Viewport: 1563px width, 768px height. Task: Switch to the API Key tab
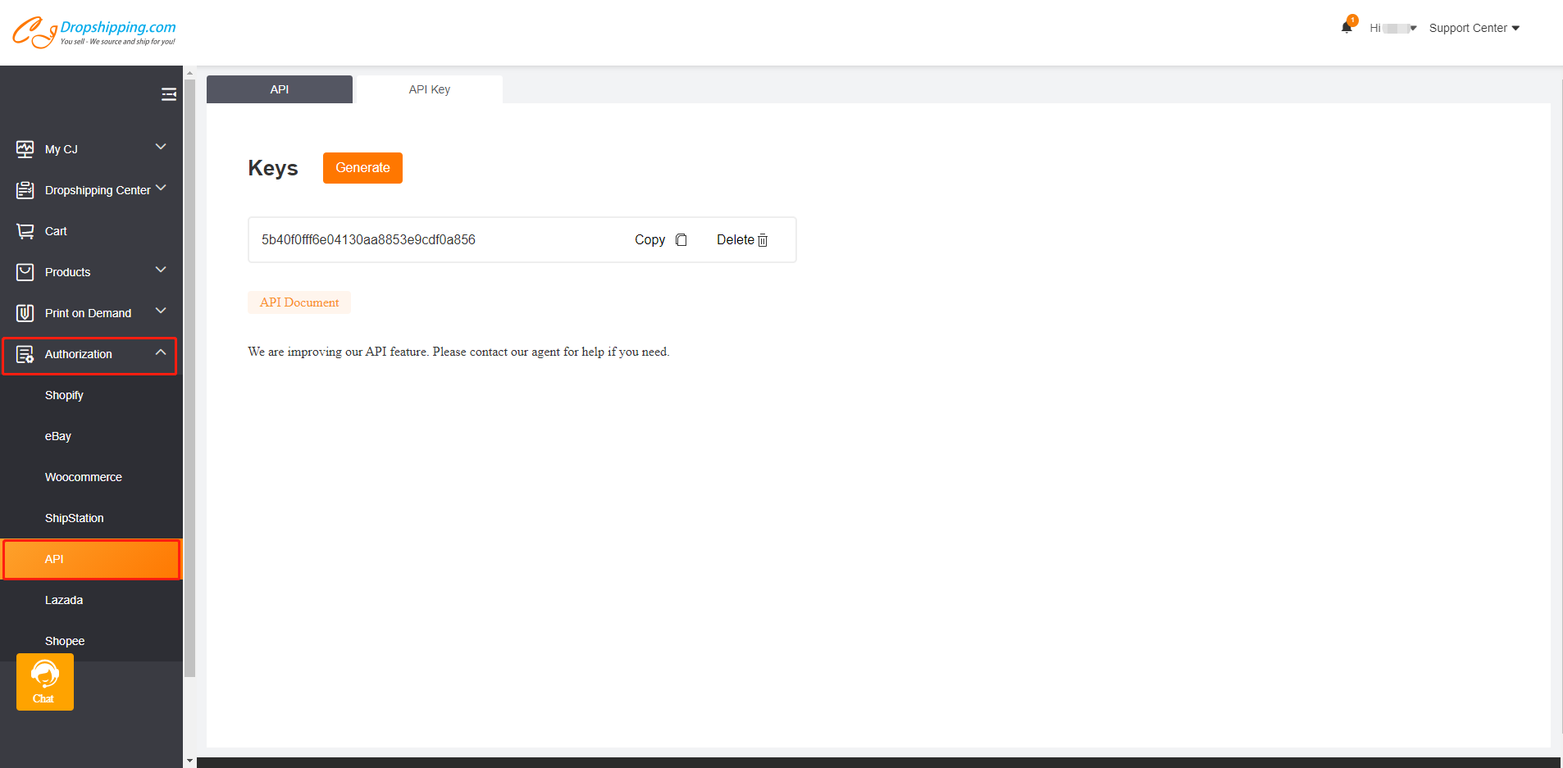(x=429, y=89)
